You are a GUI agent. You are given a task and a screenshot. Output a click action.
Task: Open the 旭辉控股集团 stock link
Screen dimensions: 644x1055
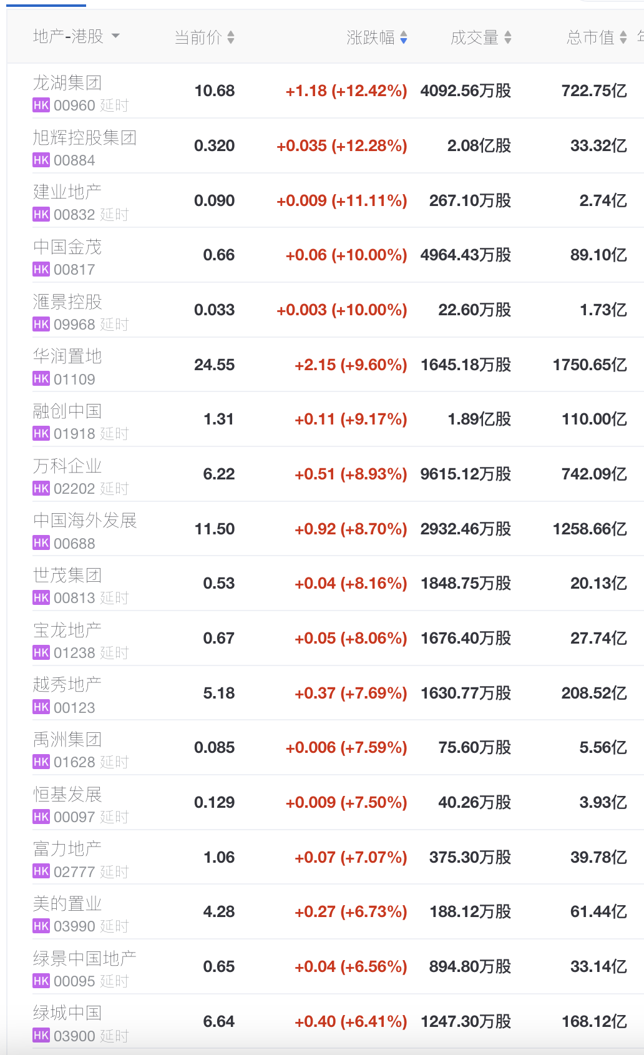[x=85, y=137]
